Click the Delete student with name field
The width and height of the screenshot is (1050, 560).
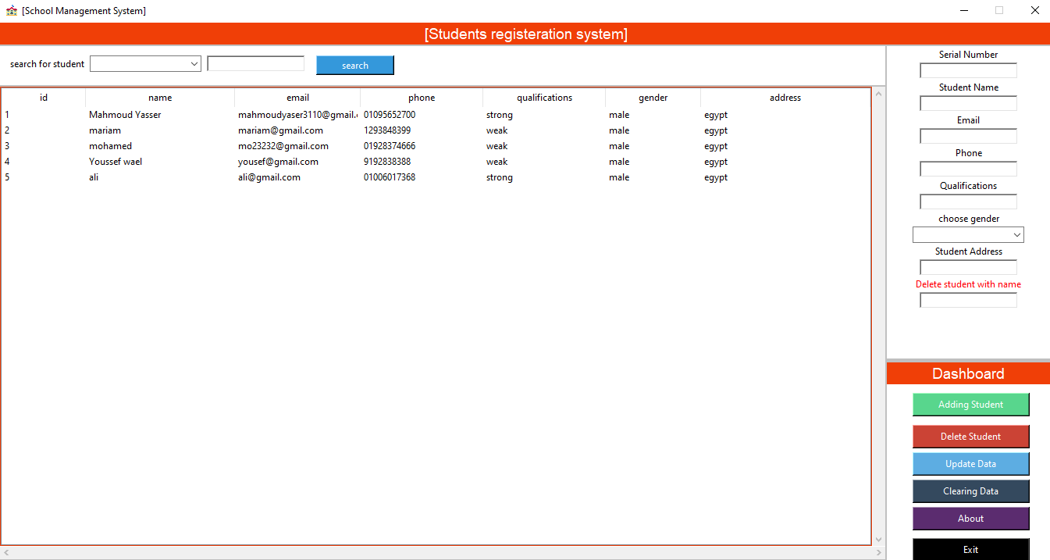pos(968,299)
